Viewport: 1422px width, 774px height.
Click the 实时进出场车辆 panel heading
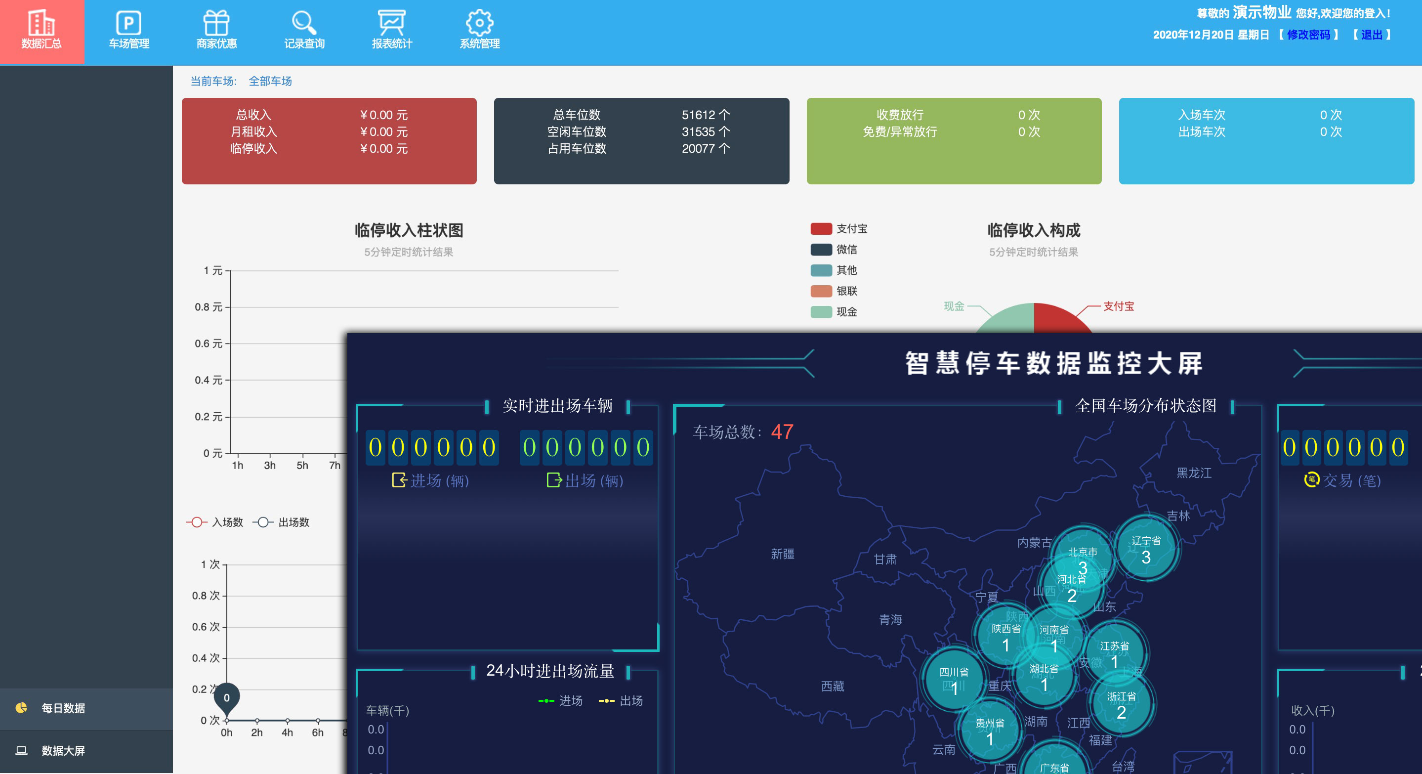pyautogui.click(x=557, y=405)
